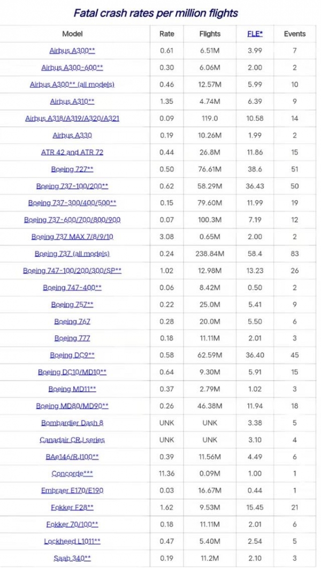
Task: Open the Boeing 737 MAX 7/8/9/10 link
Action: (x=72, y=237)
